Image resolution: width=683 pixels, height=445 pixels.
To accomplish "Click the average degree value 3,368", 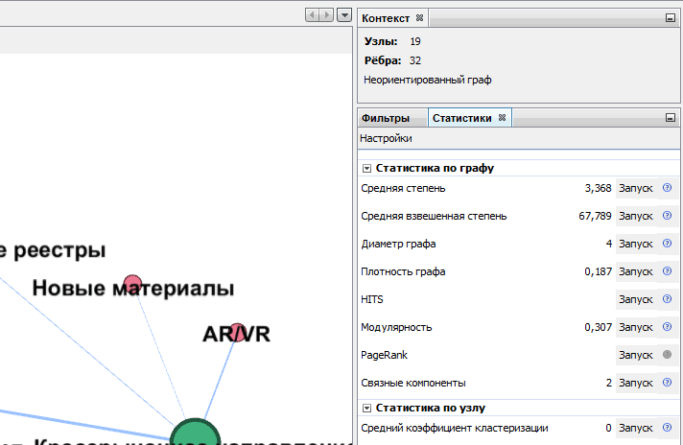I will [x=598, y=188].
